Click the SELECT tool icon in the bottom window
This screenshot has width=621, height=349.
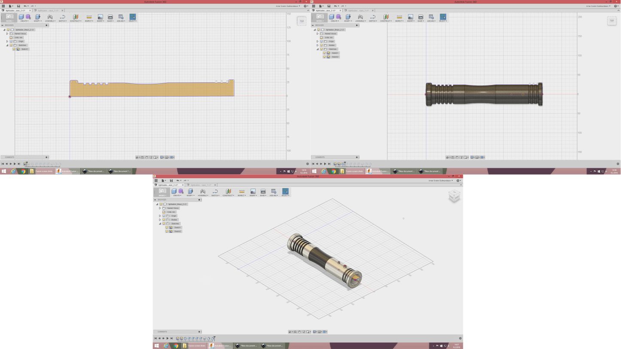point(285,191)
